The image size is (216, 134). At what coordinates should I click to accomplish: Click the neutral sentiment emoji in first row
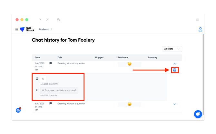coord(130,64)
